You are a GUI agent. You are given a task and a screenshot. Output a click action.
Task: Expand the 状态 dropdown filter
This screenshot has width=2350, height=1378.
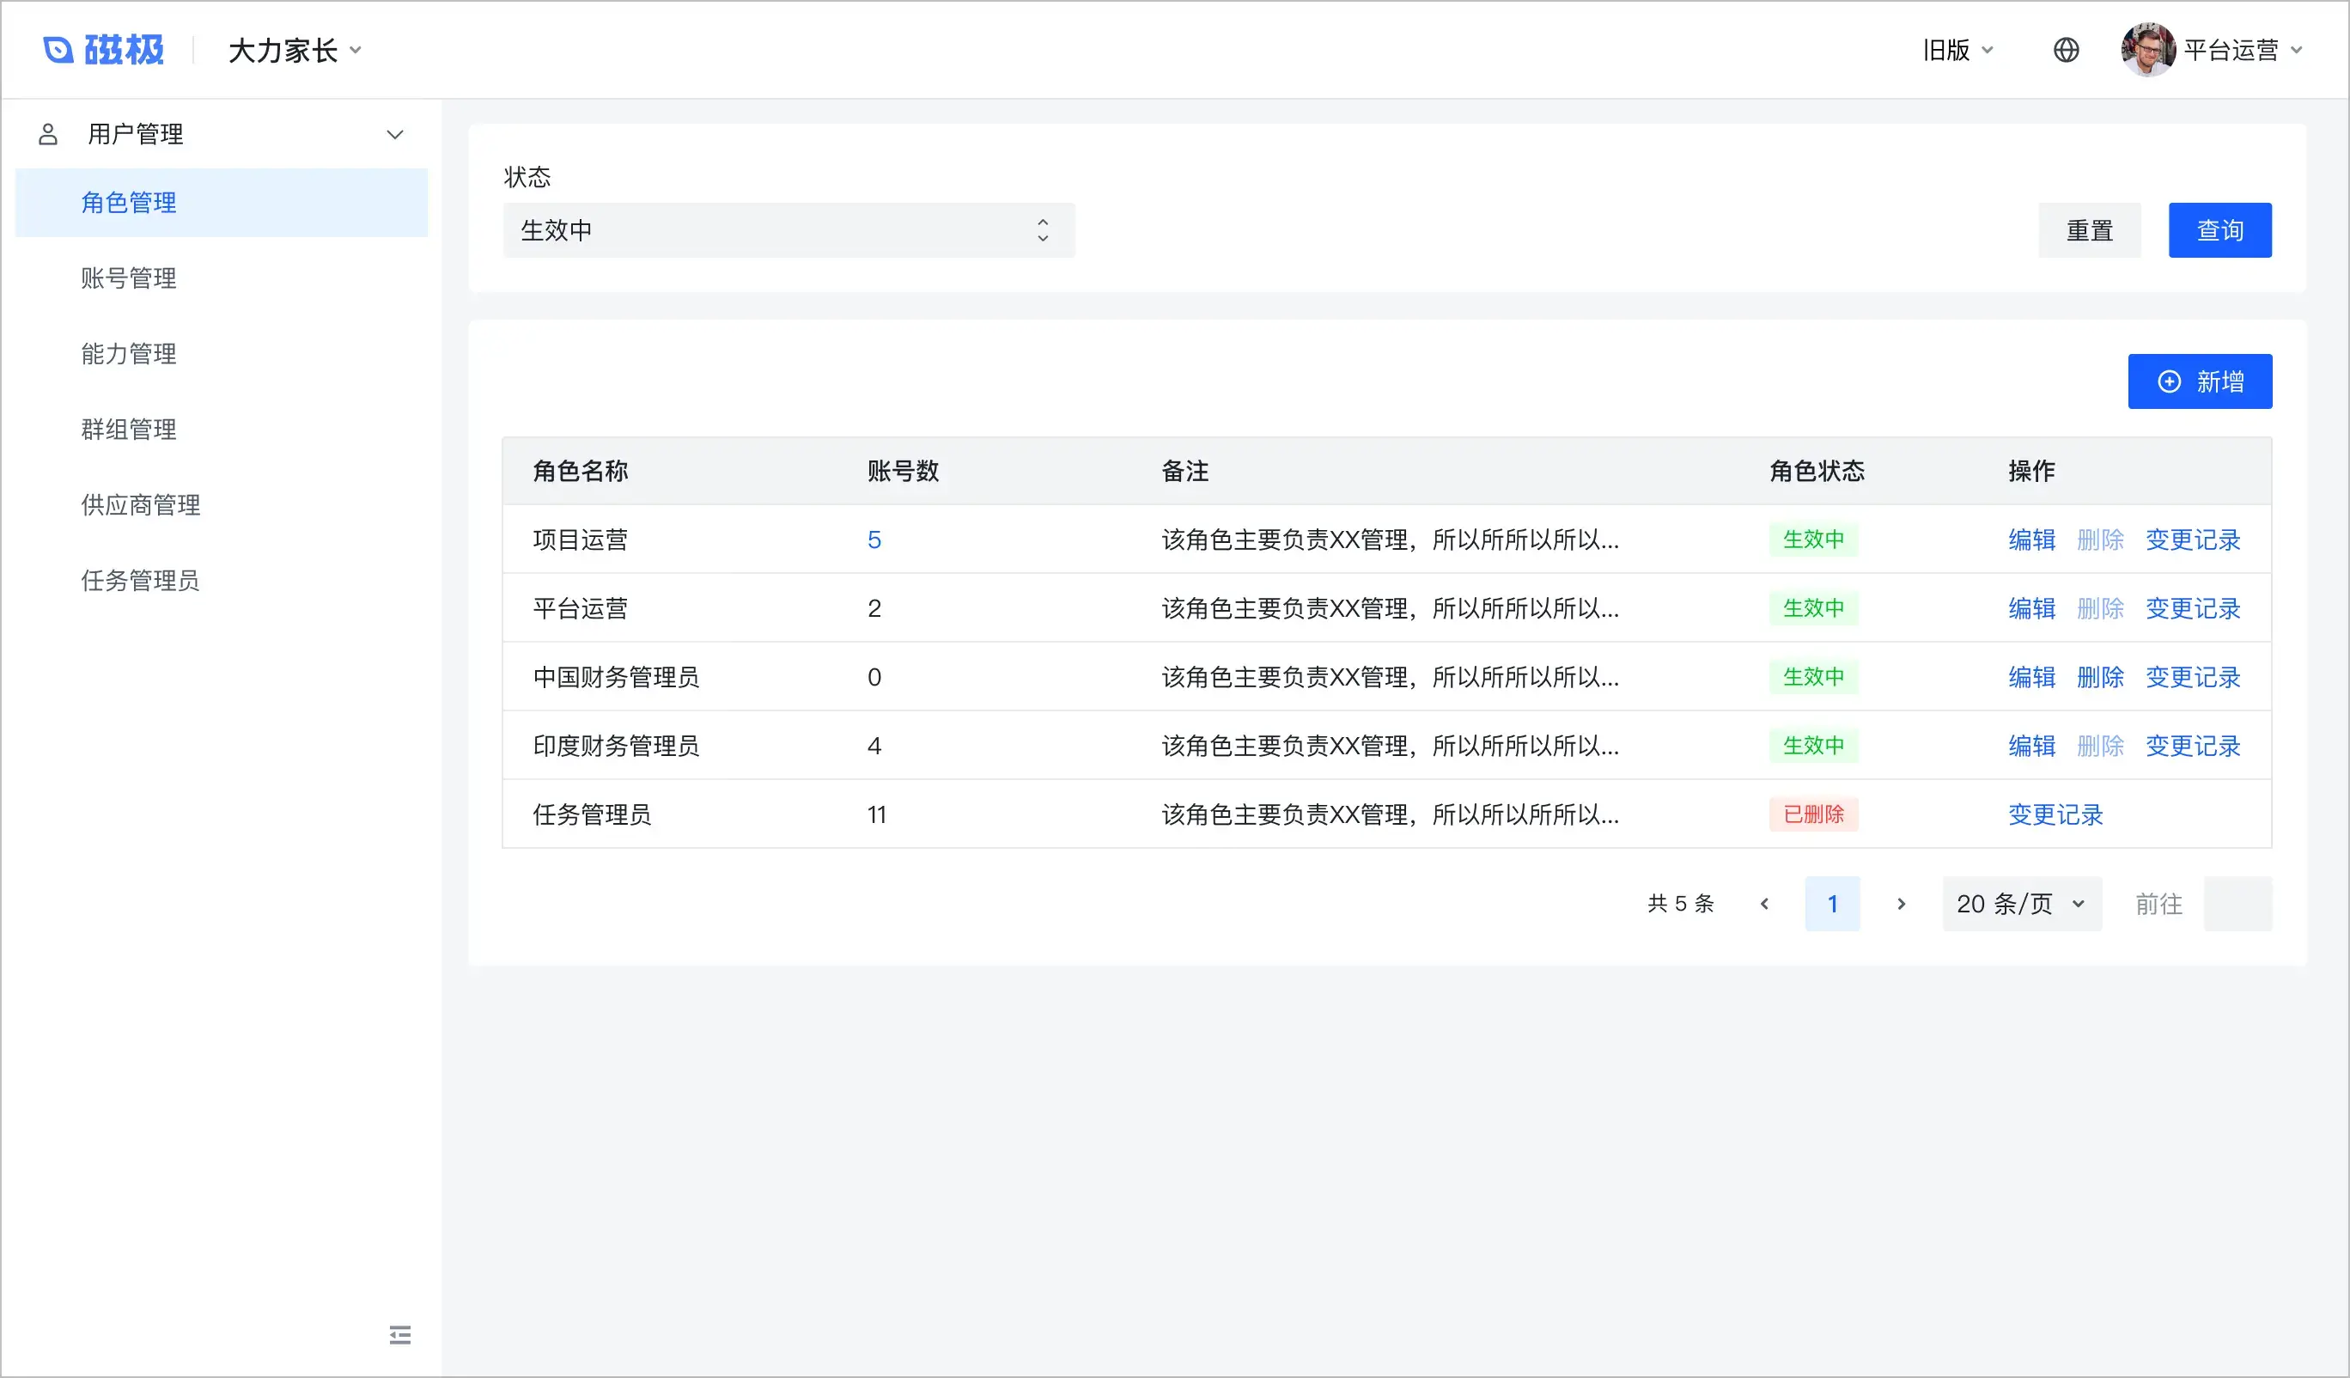coord(787,229)
